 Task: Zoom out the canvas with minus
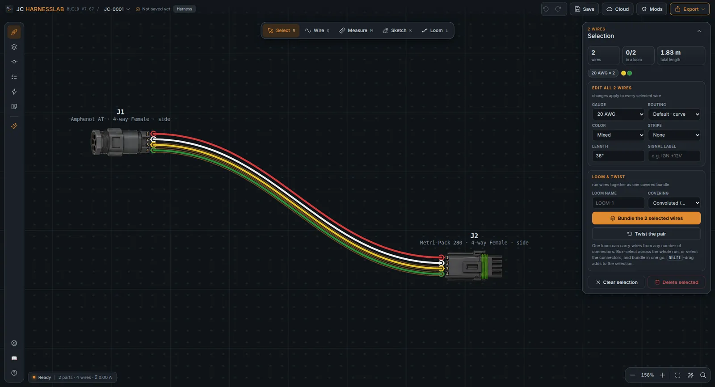632,375
